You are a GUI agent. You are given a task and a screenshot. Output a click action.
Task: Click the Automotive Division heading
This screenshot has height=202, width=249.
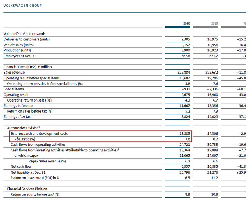24,128
